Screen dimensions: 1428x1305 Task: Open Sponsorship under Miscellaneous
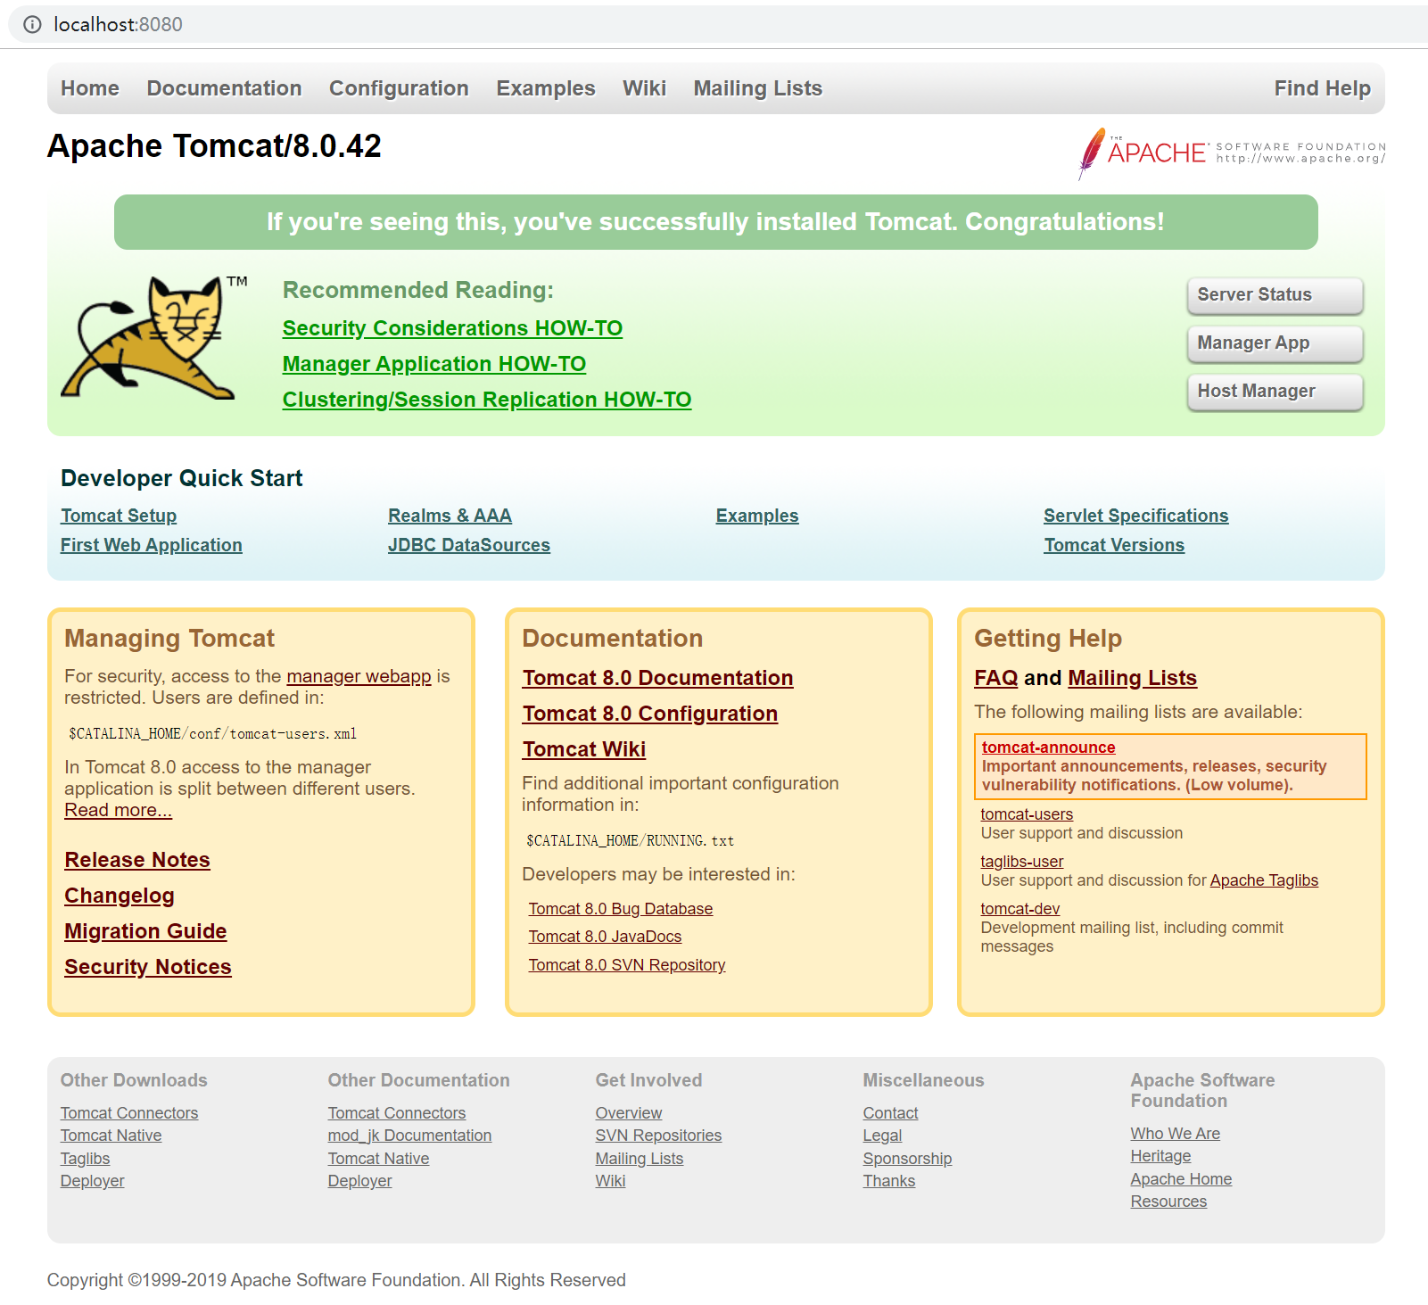tap(907, 1159)
